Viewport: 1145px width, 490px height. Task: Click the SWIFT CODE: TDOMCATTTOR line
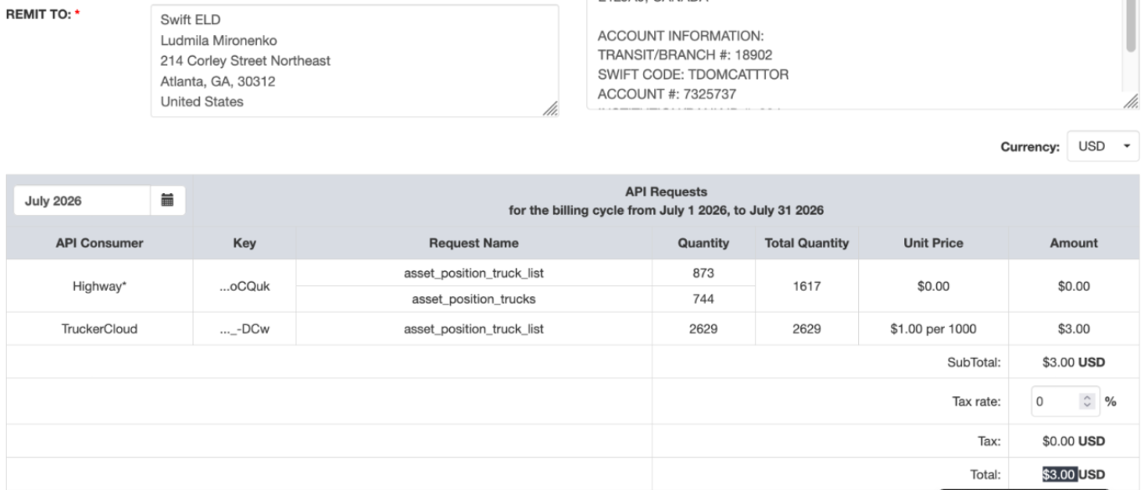pos(694,74)
